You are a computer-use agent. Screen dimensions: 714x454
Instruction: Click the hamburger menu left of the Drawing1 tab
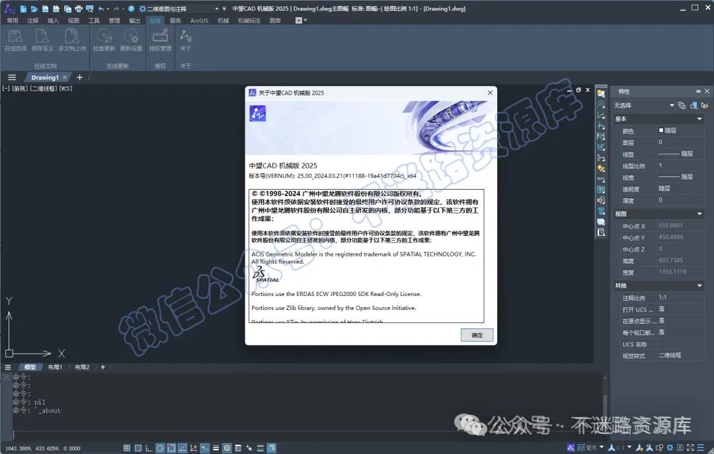tap(13, 77)
